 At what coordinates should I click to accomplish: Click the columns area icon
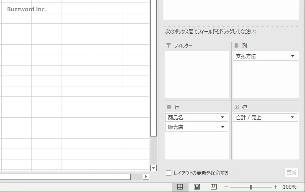pyautogui.click(x=236, y=45)
